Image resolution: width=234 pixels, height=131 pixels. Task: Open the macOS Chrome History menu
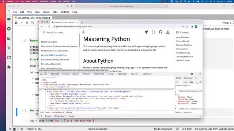[x=35, y=1]
